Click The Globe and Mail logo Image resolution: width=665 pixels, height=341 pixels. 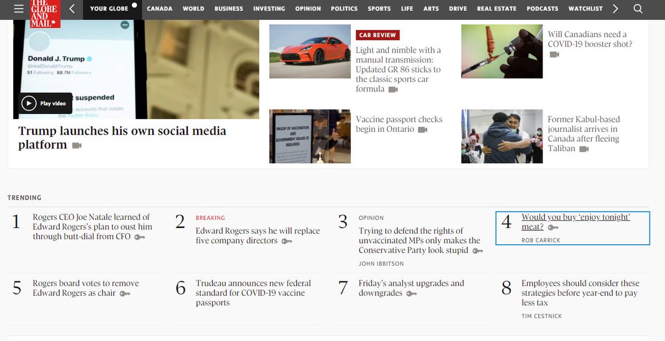[x=45, y=14]
